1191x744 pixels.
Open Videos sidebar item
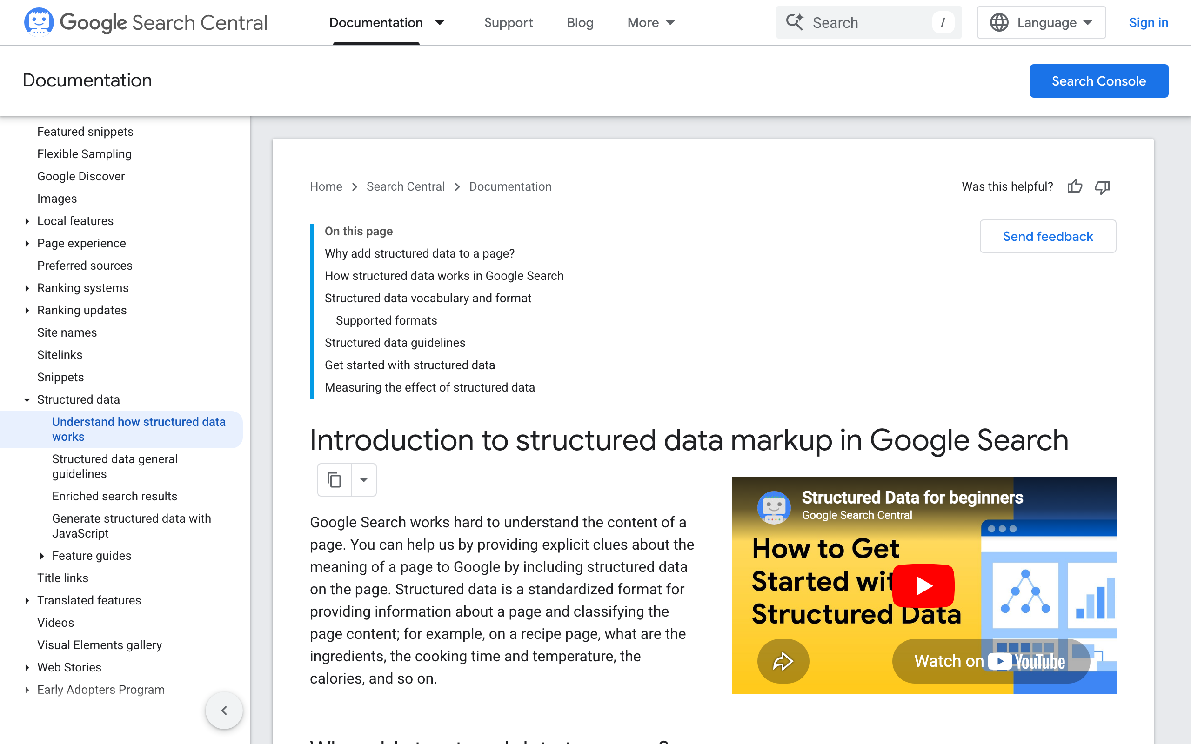56,623
